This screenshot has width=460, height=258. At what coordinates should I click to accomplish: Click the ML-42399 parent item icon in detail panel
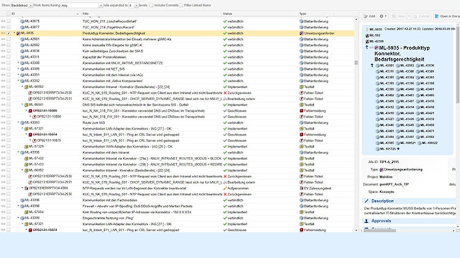tap(367, 41)
